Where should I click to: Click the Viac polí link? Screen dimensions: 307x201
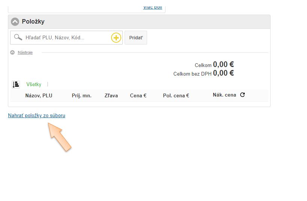(x=152, y=7)
